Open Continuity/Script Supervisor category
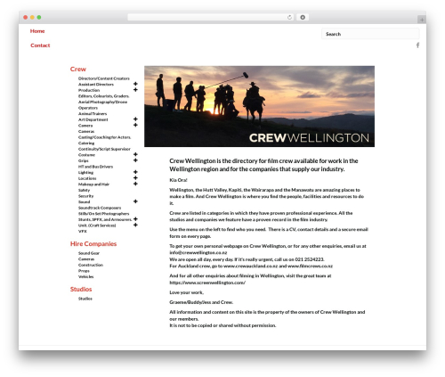The height and width of the screenshot is (377, 445). [104, 149]
